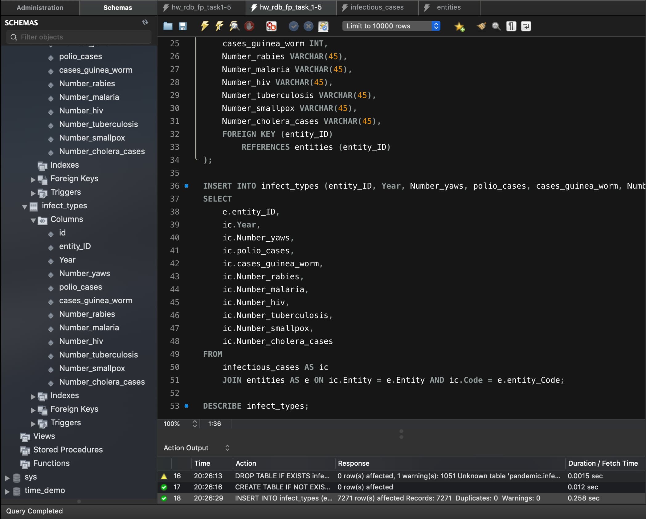Click the beautify query broom icon
This screenshot has height=519, width=646.
[481, 26]
